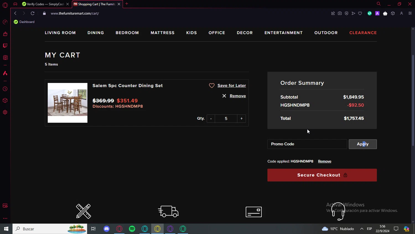Open the profile account icon
The image size is (415, 234).
401,13
